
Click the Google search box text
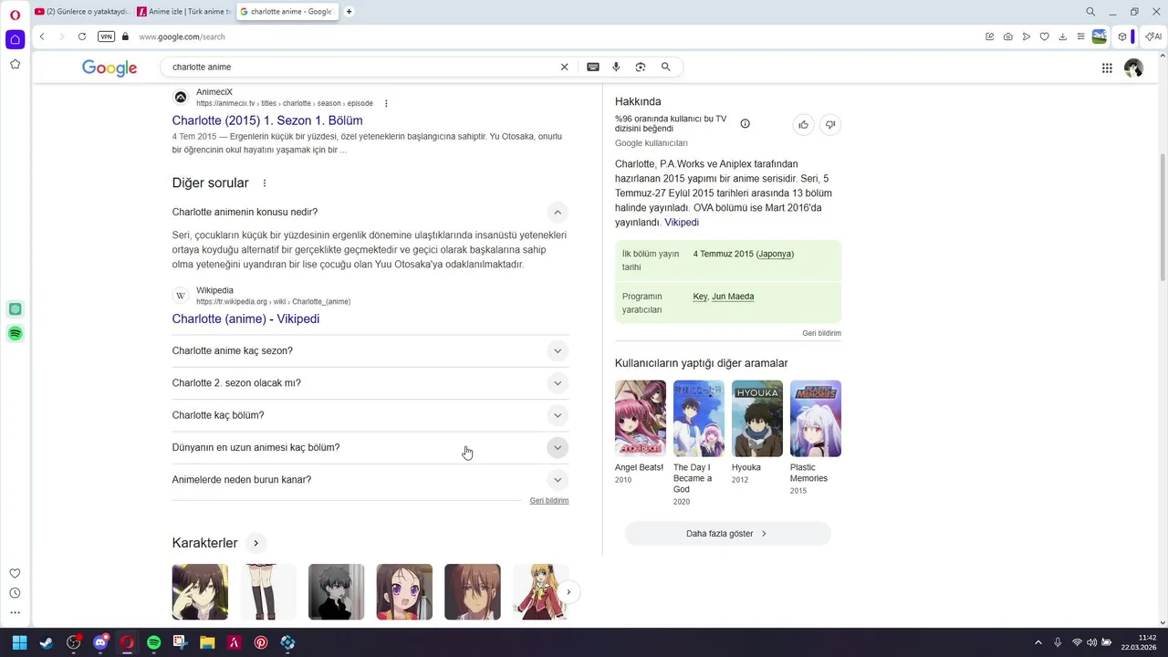(x=202, y=67)
